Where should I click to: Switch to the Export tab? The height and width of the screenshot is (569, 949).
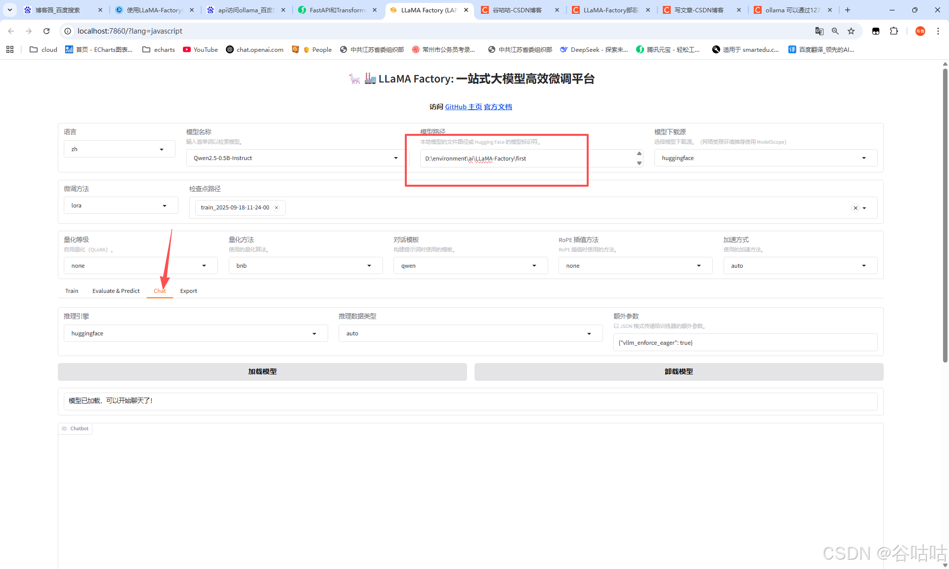(188, 291)
